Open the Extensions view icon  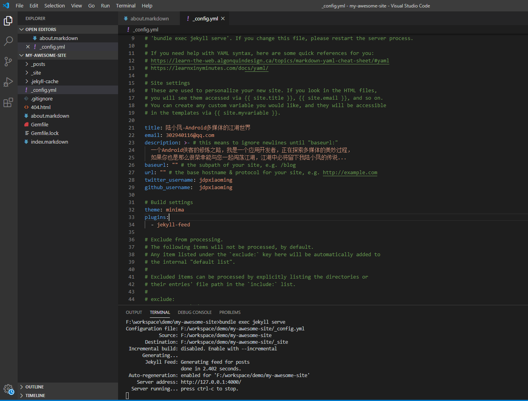[x=8, y=103]
